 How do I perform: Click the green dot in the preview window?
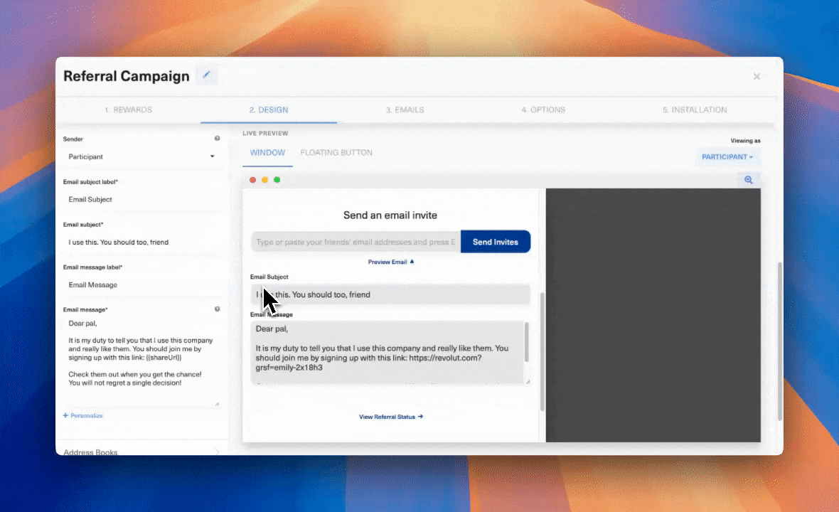click(277, 180)
